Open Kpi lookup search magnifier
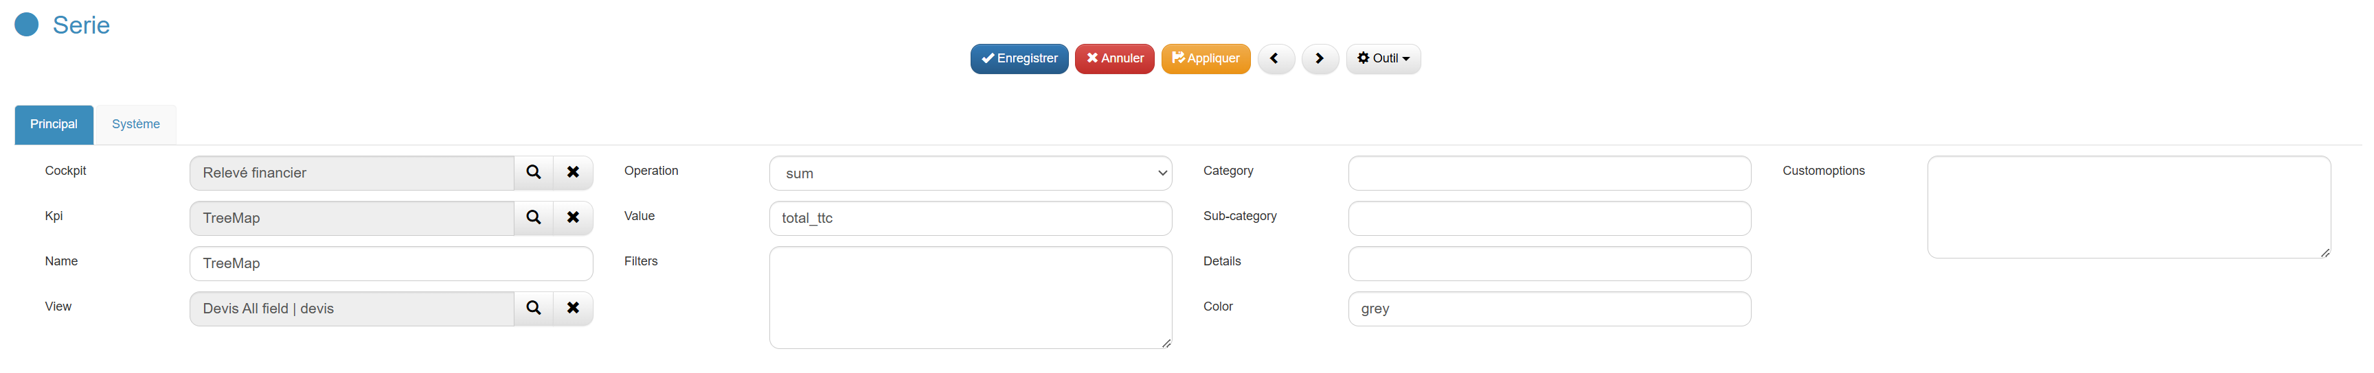Viewport: 2374px width, 373px height. 532,217
